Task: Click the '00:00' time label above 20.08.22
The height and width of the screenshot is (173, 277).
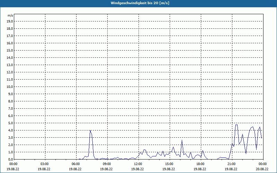Action: tap(263, 164)
